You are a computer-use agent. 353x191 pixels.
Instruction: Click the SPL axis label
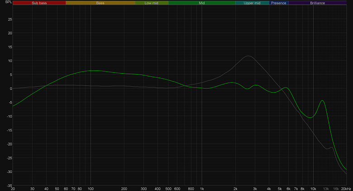[8, 2]
